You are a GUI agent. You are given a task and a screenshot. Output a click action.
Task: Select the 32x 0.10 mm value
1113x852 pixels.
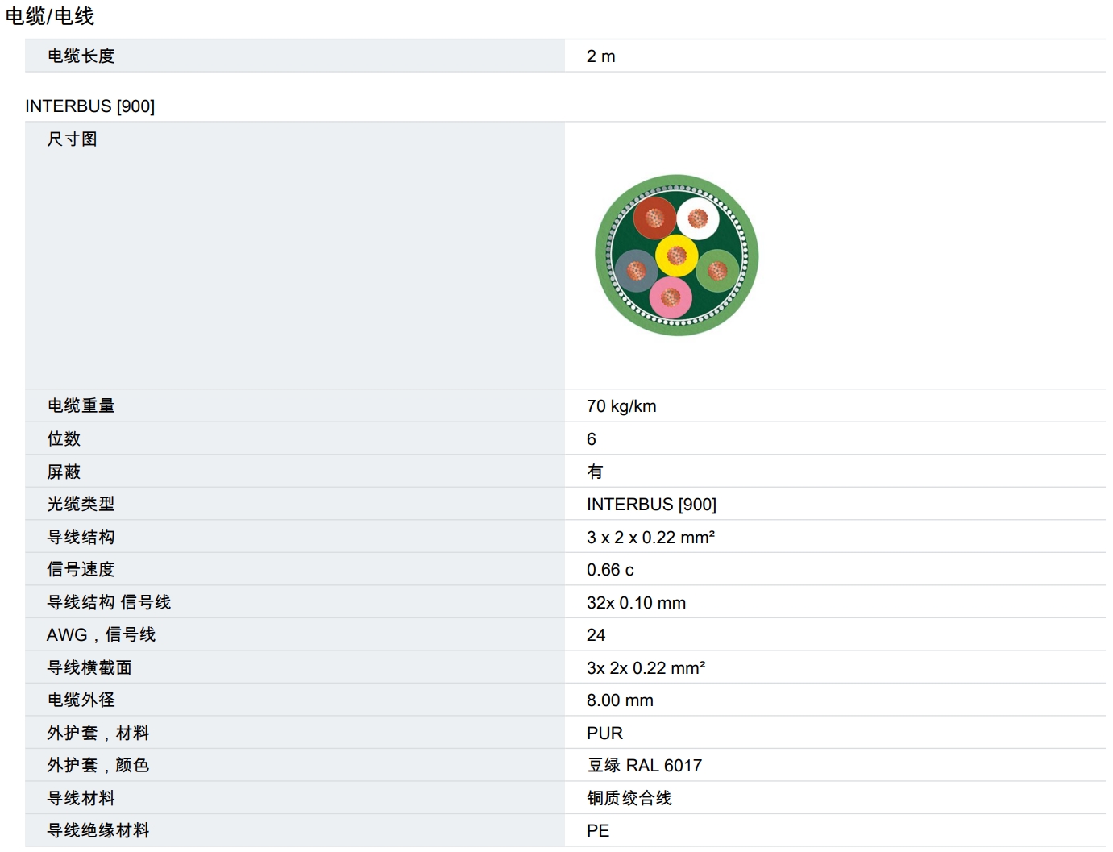tap(635, 603)
